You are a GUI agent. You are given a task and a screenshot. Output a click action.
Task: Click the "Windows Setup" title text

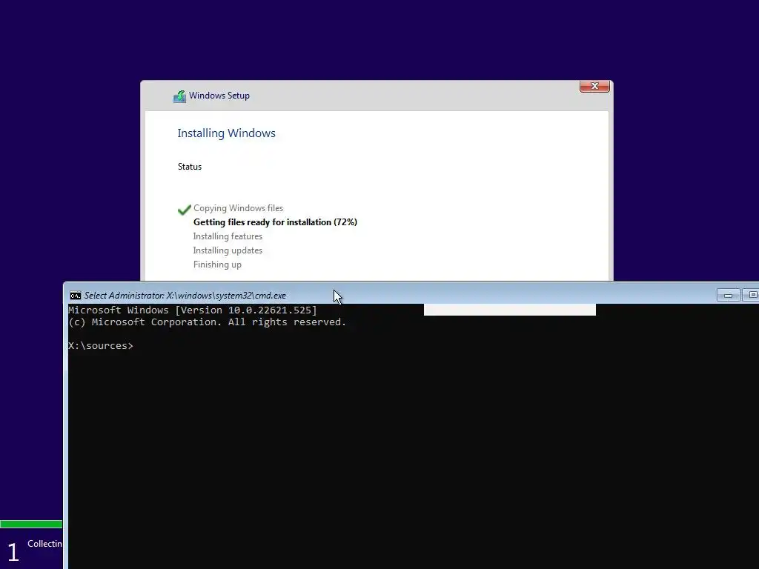point(219,96)
